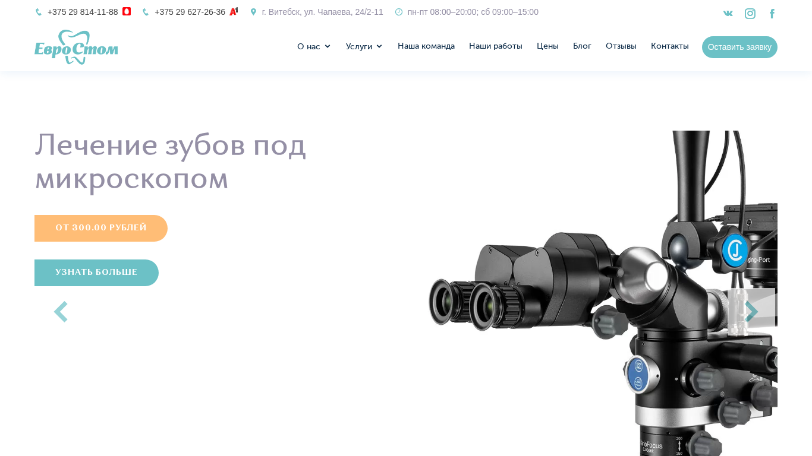
Task: Click the ЕвроСтом logo
Action: pos(76,47)
